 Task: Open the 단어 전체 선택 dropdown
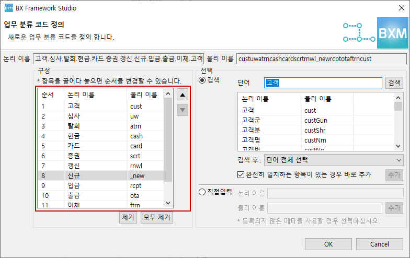coord(334,160)
